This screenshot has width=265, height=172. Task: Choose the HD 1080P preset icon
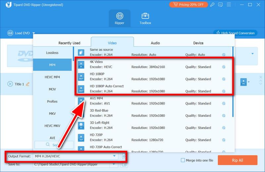click(x=81, y=77)
